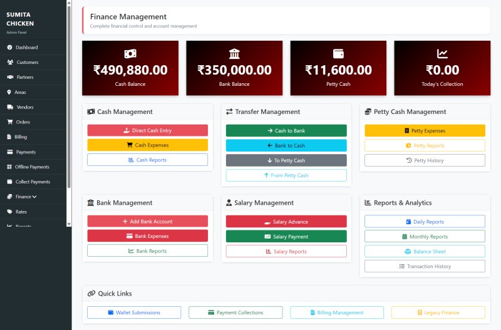Click the Areas map pin icon
The image size is (501, 330).
tap(9, 92)
